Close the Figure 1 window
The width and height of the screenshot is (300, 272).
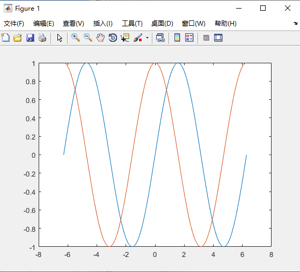[288, 8]
